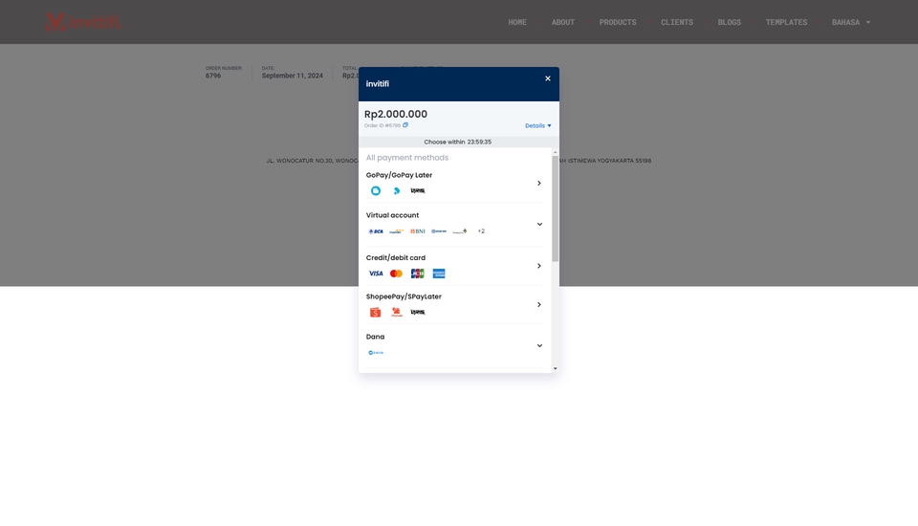918x526 pixels.
Task: Click the JCB card logo
Action: click(418, 274)
